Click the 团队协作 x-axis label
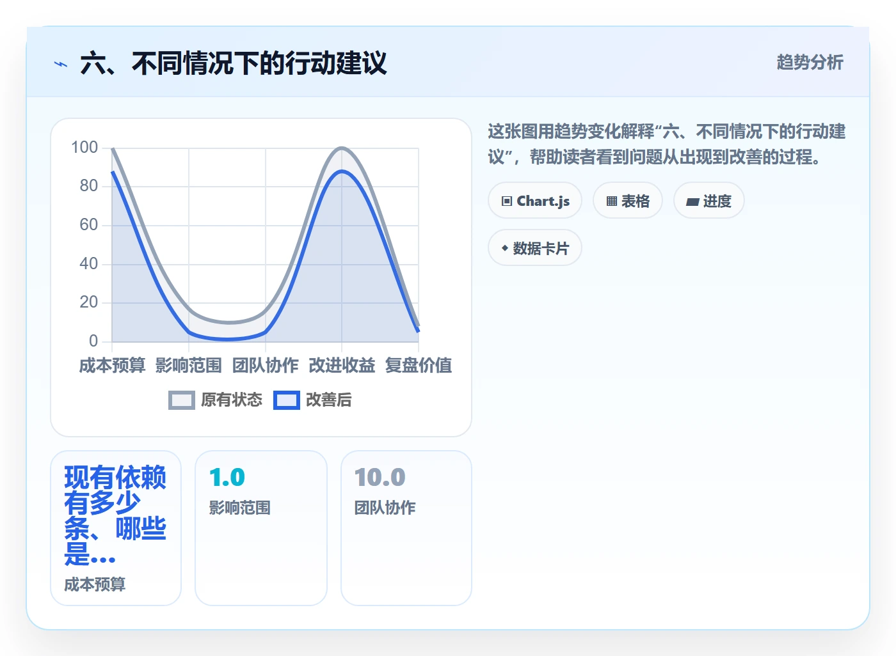This screenshot has width=896, height=656. [x=266, y=365]
